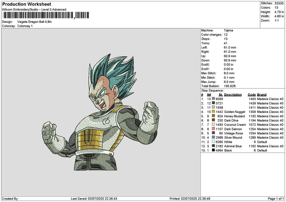286x202 pixels.
Task: Click the 'Description' column header
Action: coord(233,95)
